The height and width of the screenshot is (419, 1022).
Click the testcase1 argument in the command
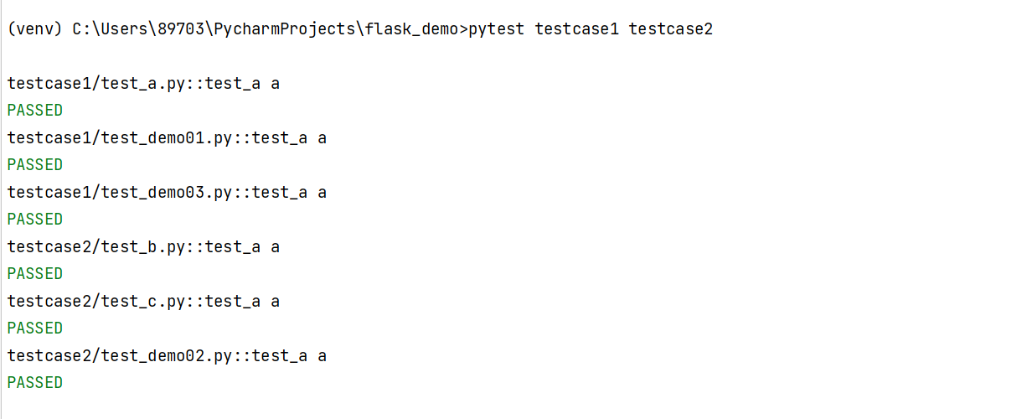(576, 29)
